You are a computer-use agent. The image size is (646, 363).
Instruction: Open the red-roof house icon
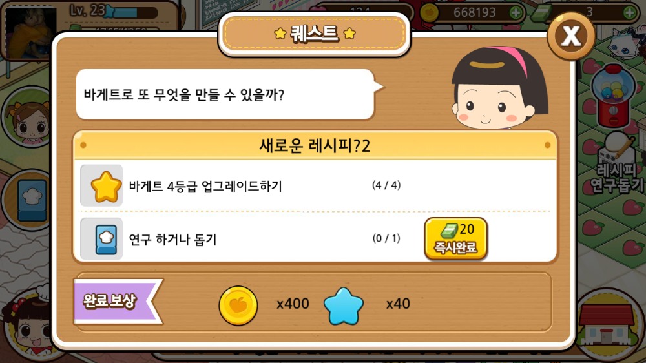606,324
